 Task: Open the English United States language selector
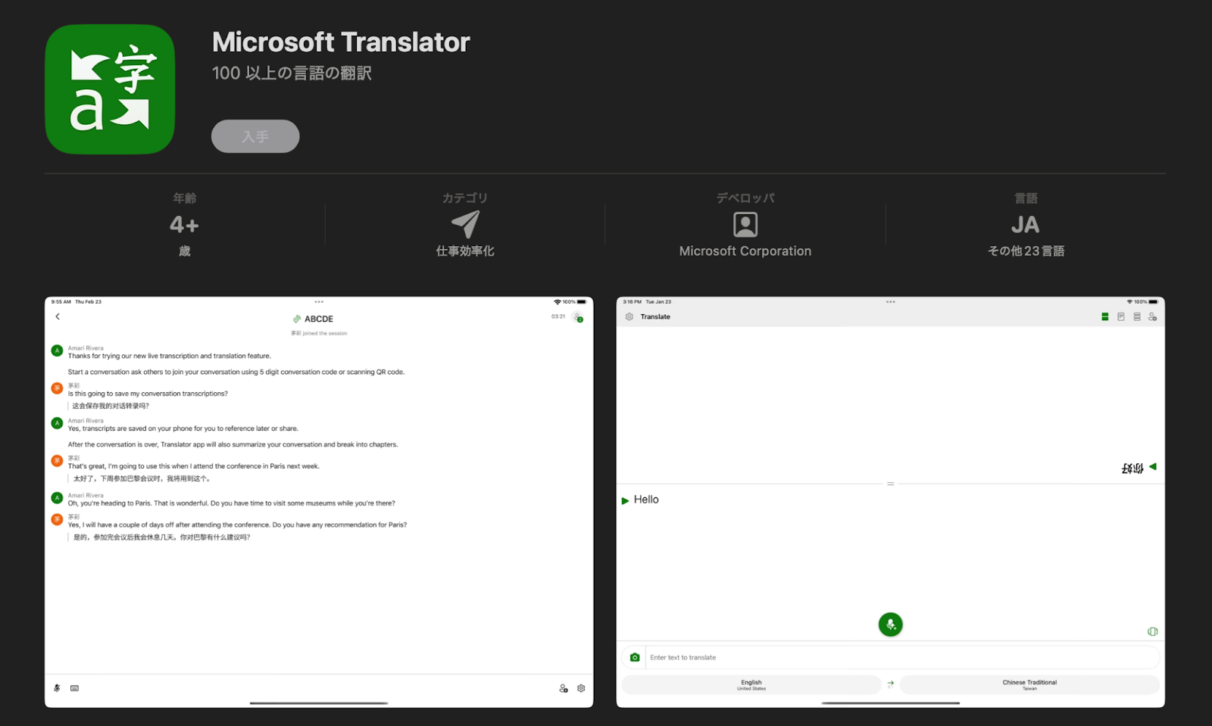coord(751,684)
